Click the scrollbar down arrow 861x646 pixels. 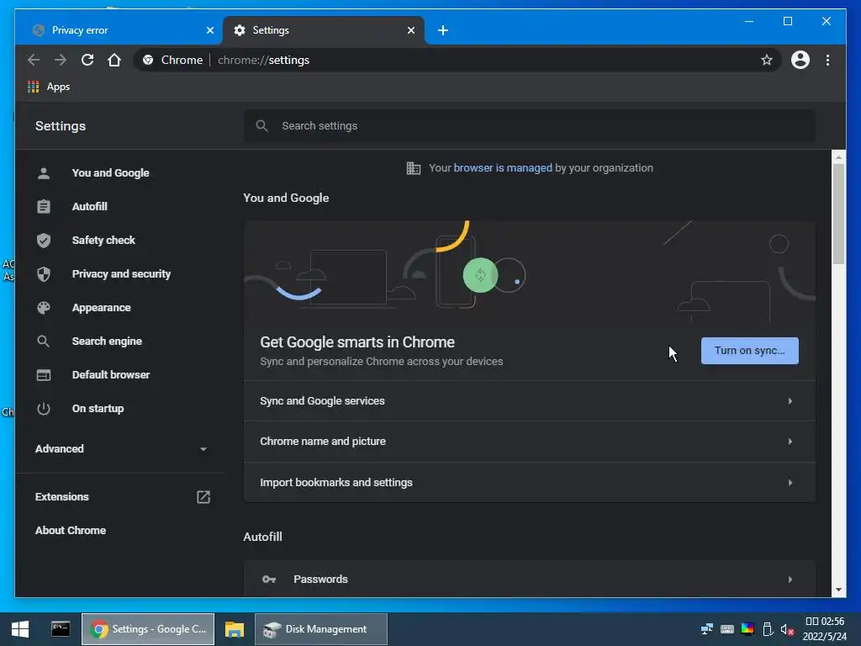(x=838, y=590)
